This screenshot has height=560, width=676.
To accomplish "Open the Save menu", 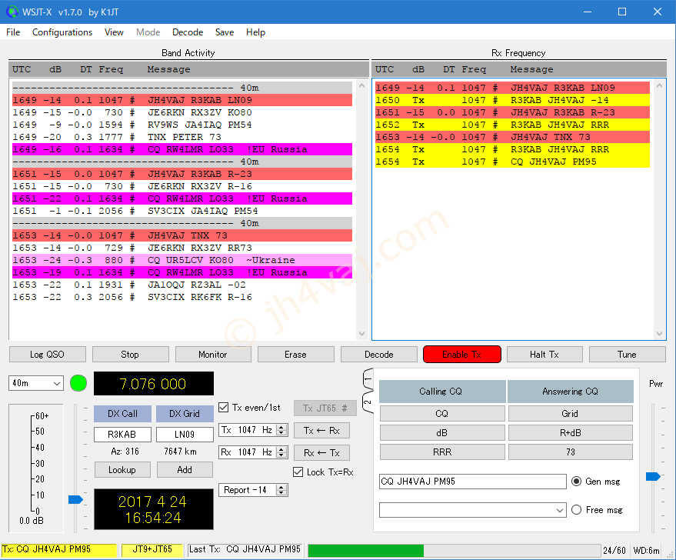I will click(225, 32).
